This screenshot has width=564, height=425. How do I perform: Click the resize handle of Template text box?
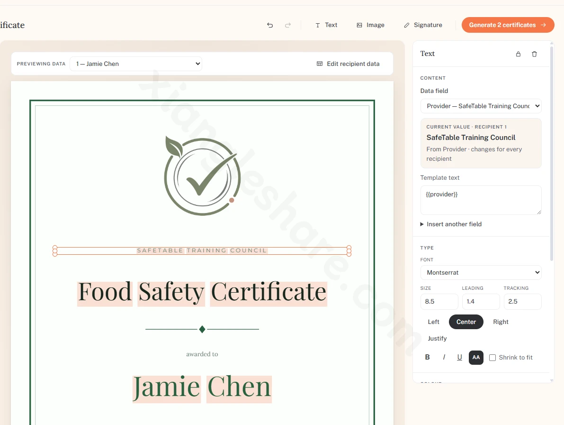coord(539,212)
